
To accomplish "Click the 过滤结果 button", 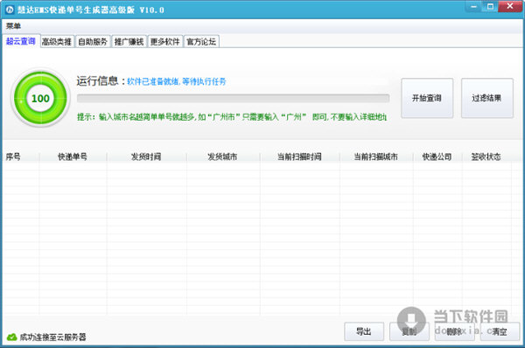I will click(486, 98).
